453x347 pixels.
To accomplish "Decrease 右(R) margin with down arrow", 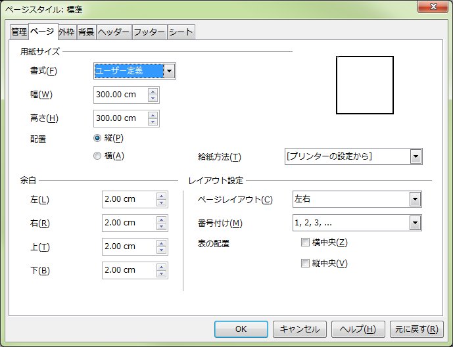I will point(162,227).
